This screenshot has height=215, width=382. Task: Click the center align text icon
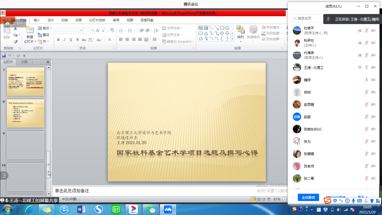point(127,40)
